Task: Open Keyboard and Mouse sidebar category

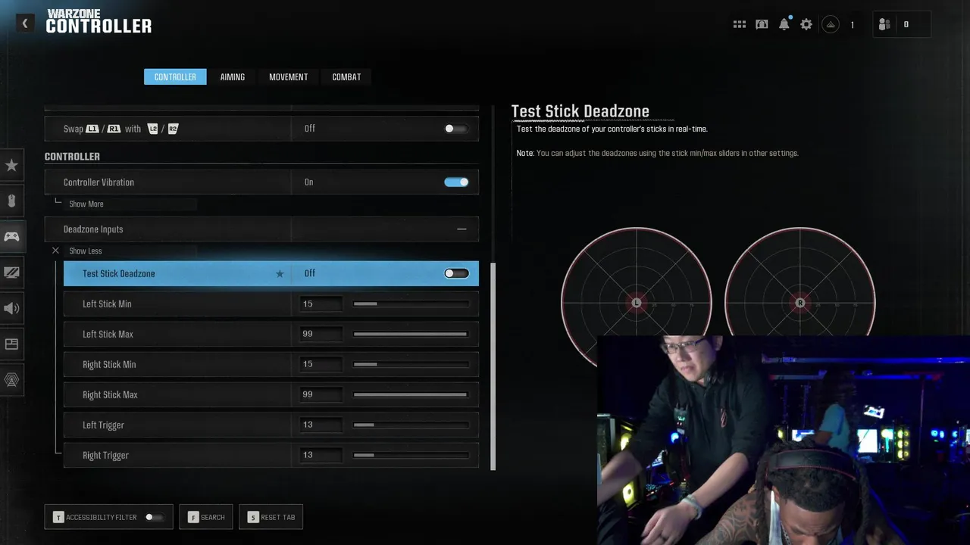Action: (x=11, y=201)
